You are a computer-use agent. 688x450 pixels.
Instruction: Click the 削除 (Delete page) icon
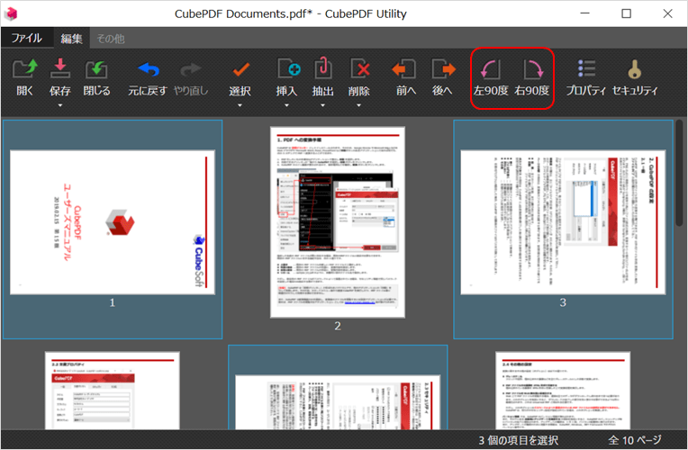(x=359, y=69)
